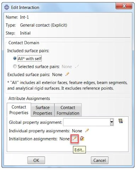
Task: Click the Cancel button
Action: pos(99,160)
